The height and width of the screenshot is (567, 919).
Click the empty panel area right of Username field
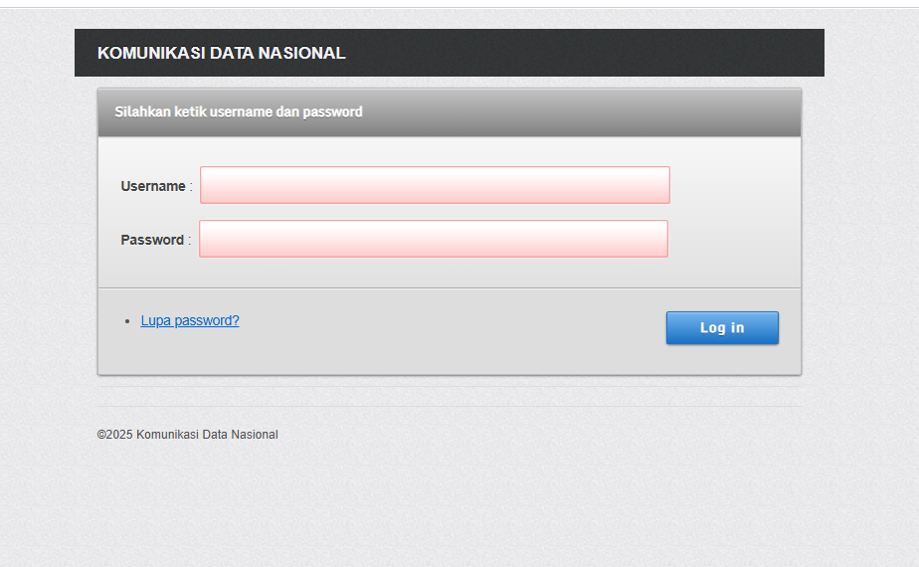pyautogui.click(x=736, y=185)
